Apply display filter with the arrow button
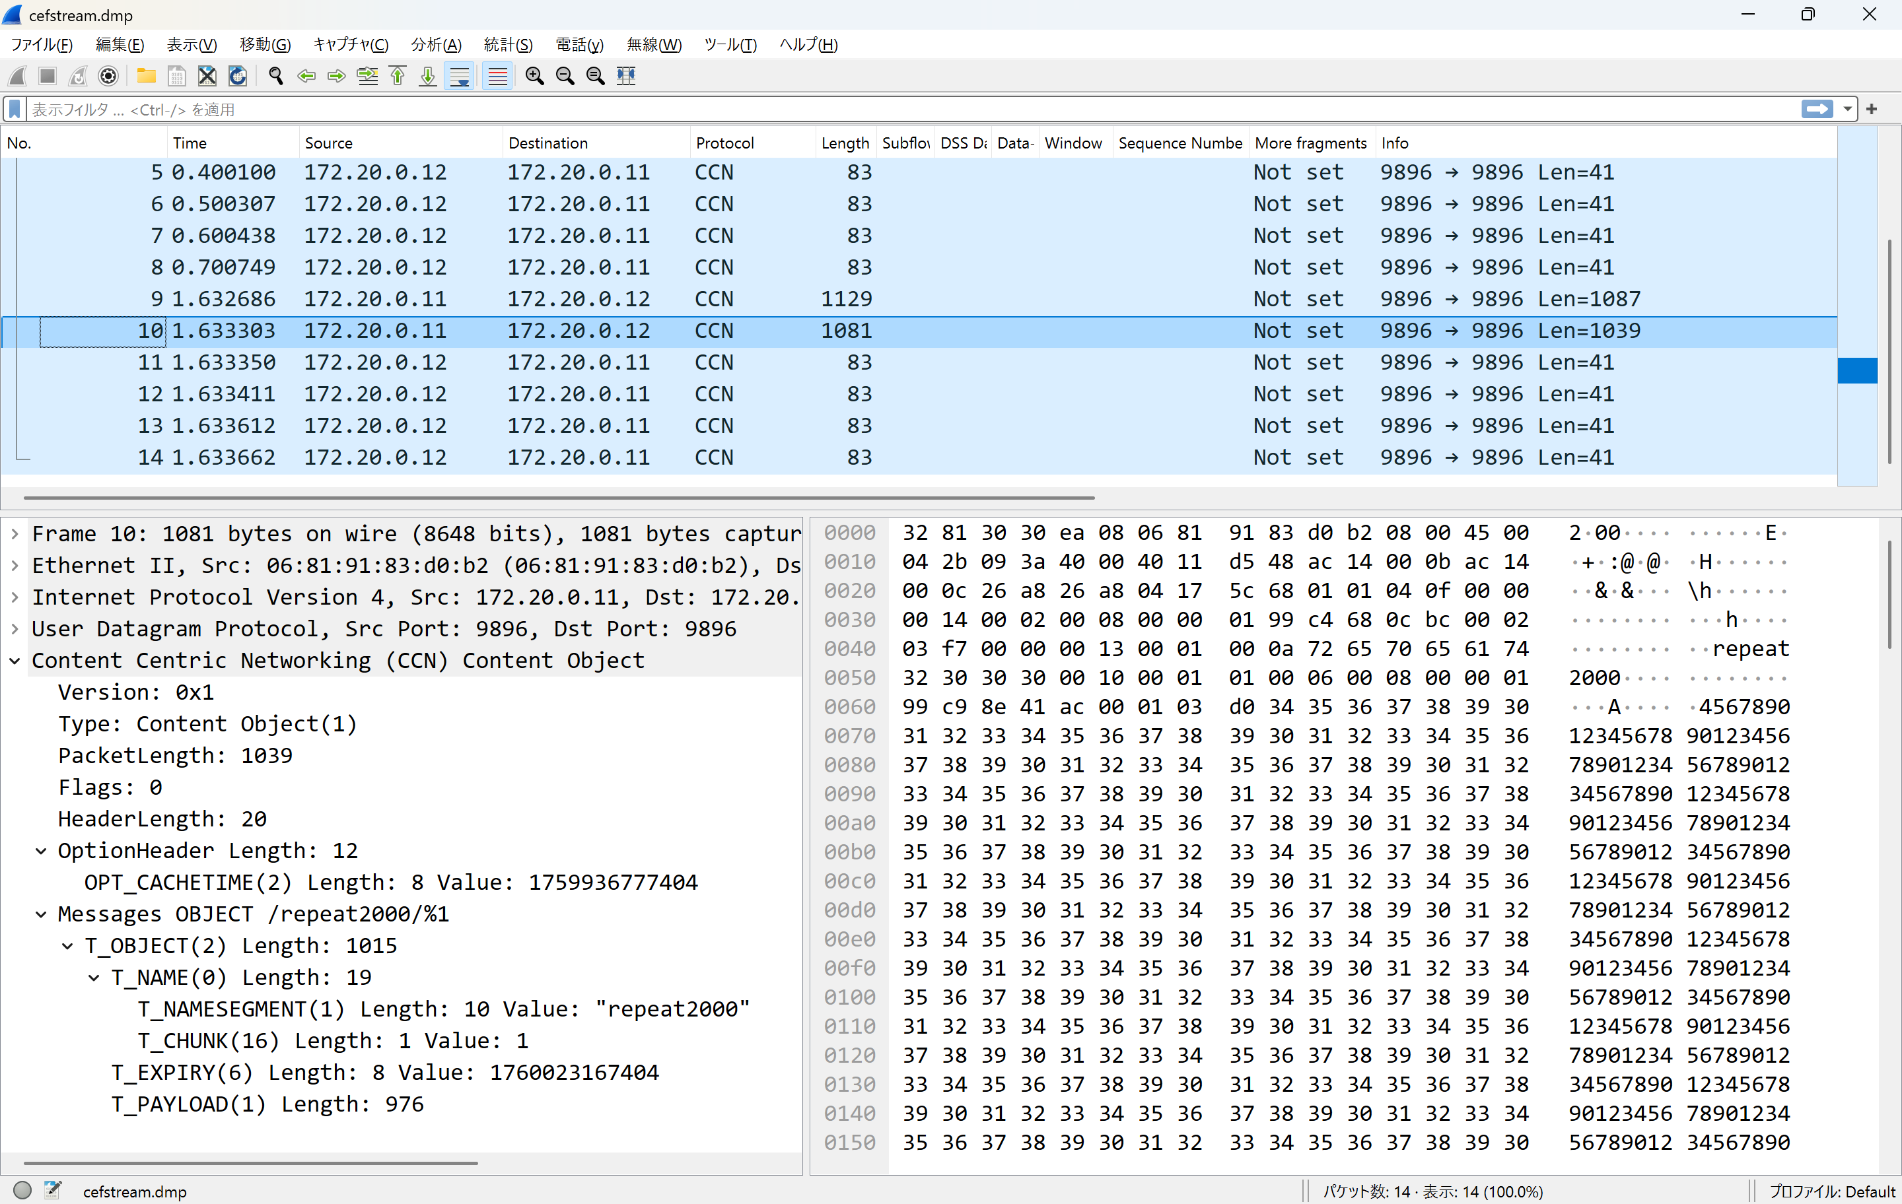Screen dimensions: 1902x1204 point(1817,109)
